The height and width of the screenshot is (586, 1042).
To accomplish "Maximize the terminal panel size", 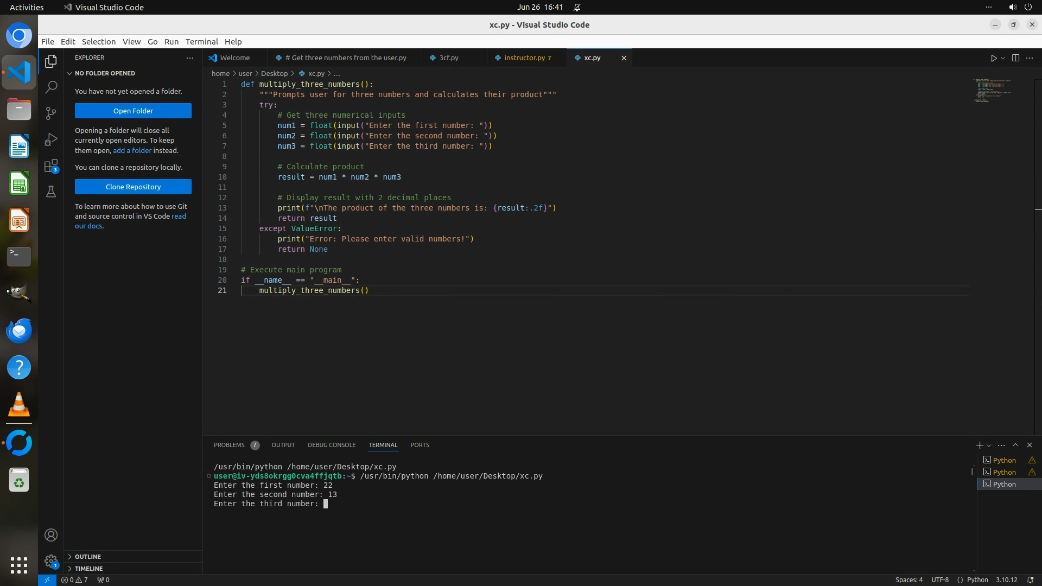I will [x=1015, y=445].
